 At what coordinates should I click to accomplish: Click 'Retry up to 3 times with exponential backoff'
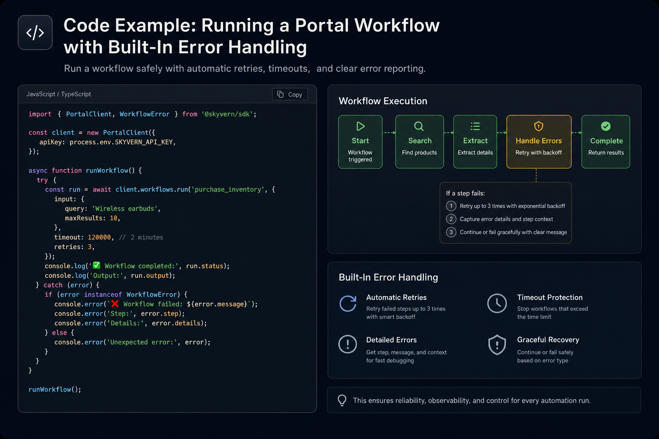pyautogui.click(x=512, y=206)
